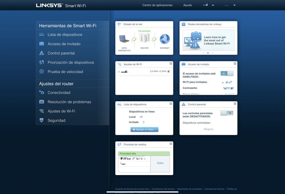The image size is (285, 194).
Task: Open the account dropdown arrow in header
Action: (234, 5)
